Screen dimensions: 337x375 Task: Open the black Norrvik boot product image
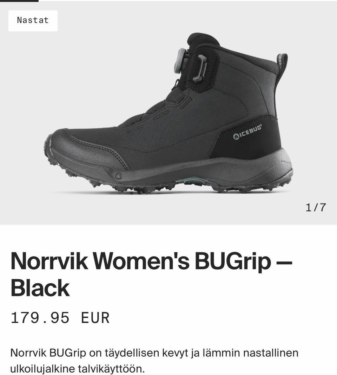click(x=168, y=113)
